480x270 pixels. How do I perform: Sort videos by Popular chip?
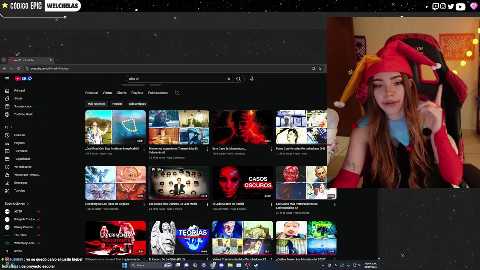tap(117, 104)
